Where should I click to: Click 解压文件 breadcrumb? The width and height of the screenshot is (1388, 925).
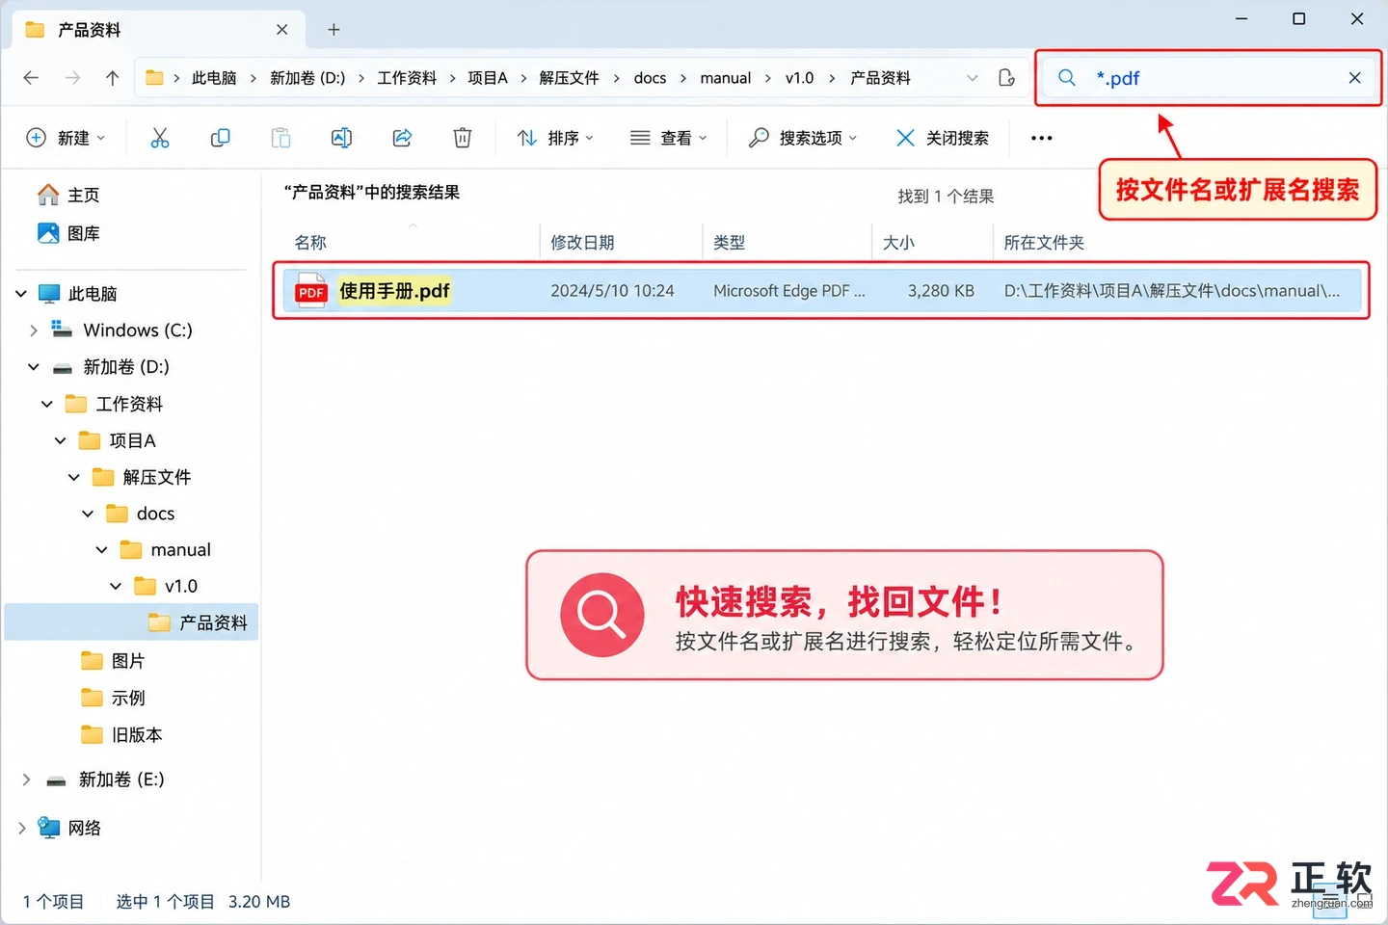click(x=569, y=78)
